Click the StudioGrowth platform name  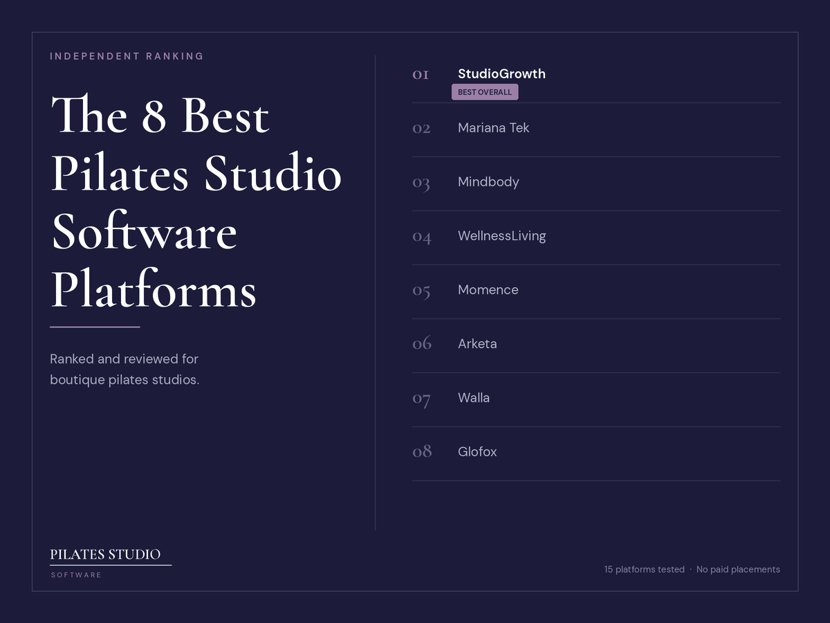(x=501, y=73)
